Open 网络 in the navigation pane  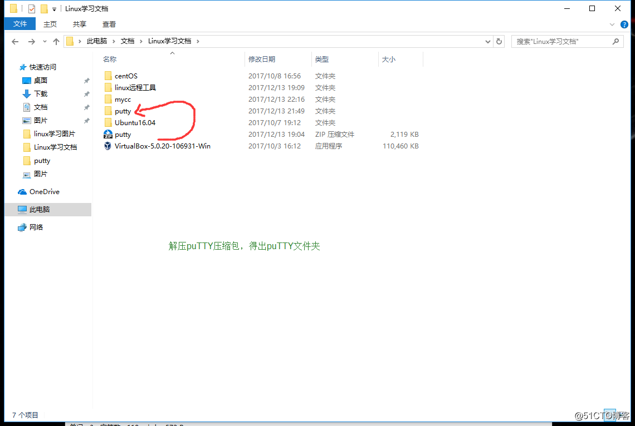pyautogui.click(x=36, y=227)
